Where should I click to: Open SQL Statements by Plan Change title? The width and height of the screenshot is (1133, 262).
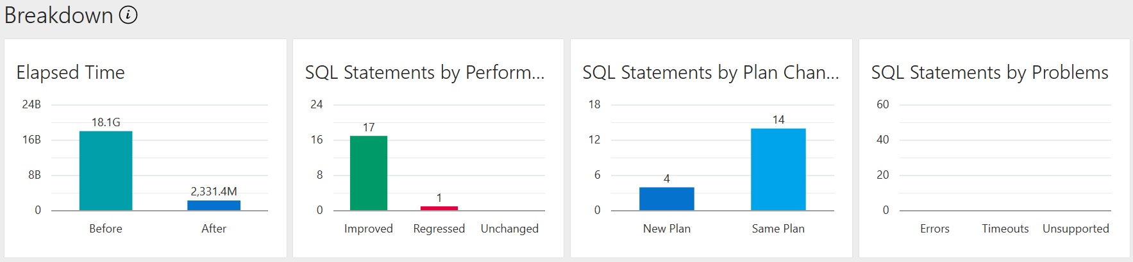[710, 72]
